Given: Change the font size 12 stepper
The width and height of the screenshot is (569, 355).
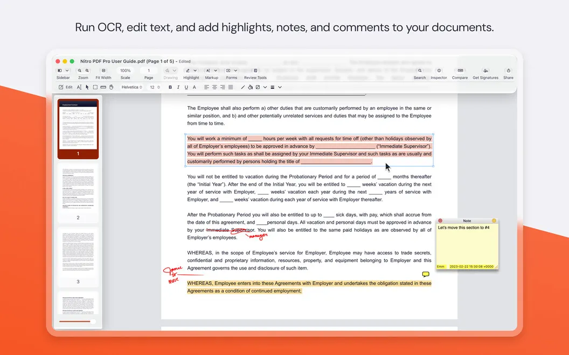Looking at the screenshot, I should 158,87.
